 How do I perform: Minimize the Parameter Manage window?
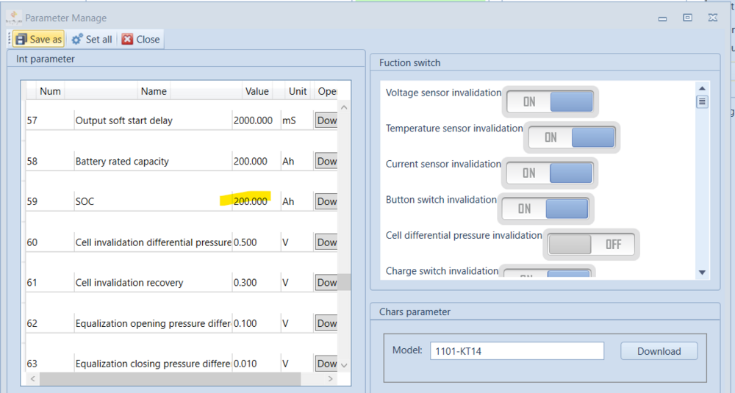pos(662,19)
